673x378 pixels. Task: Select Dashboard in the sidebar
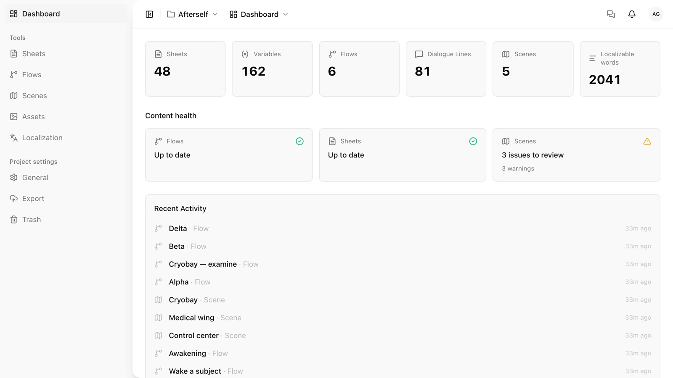point(66,14)
